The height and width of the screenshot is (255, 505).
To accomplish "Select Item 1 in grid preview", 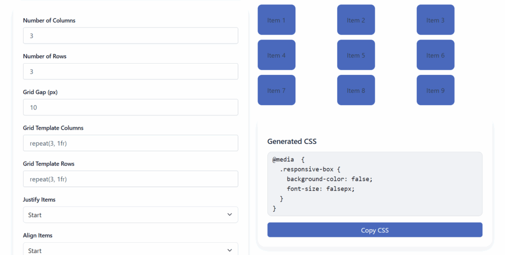I will (x=276, y=20).
